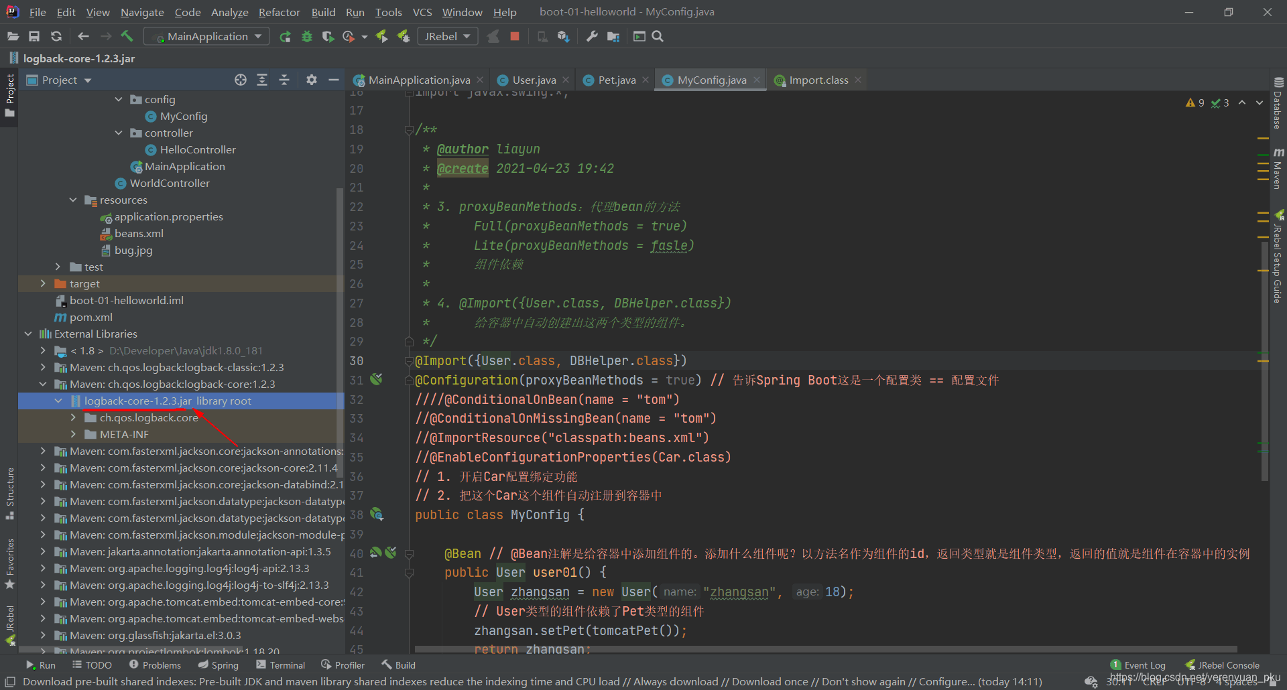
Task: Open the Spring tool window
Action: (x=218, y=665)
